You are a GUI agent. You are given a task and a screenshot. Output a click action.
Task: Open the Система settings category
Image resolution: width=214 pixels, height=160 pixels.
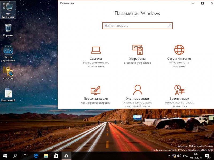tap(96, 57)
